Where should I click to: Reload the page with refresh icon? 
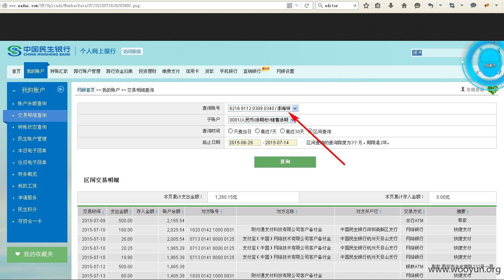pyautogui.click(x=307, y=6)
